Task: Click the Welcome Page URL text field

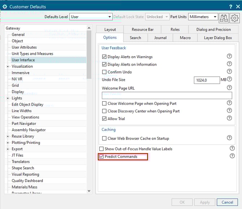Action: 167,95
